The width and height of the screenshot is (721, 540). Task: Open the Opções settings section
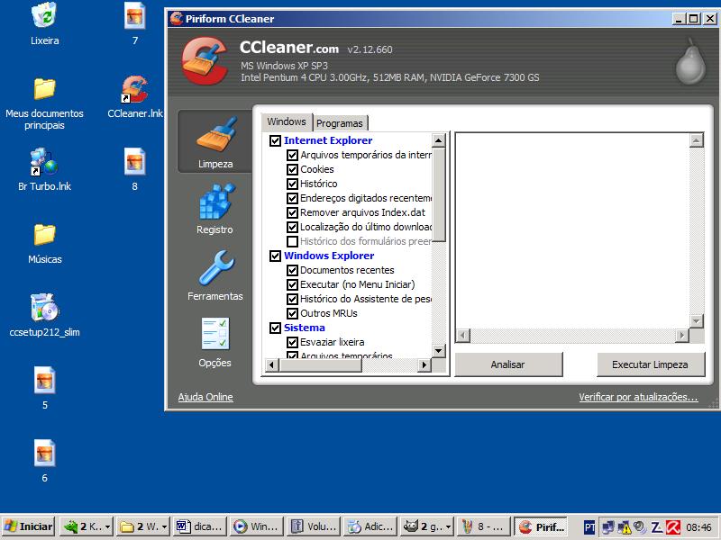[x=215, y=343]
